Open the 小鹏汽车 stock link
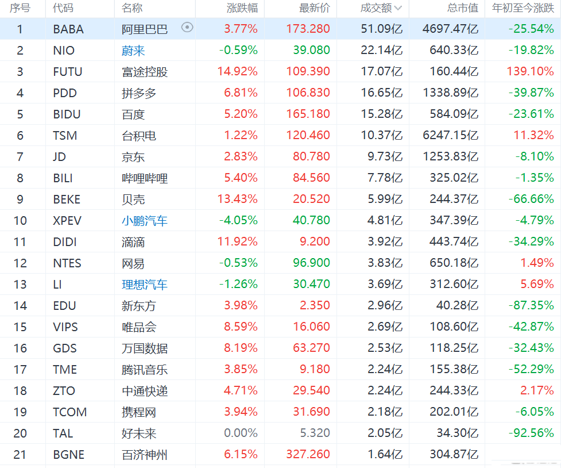The image size is (561, 468). tap(145, 221)
